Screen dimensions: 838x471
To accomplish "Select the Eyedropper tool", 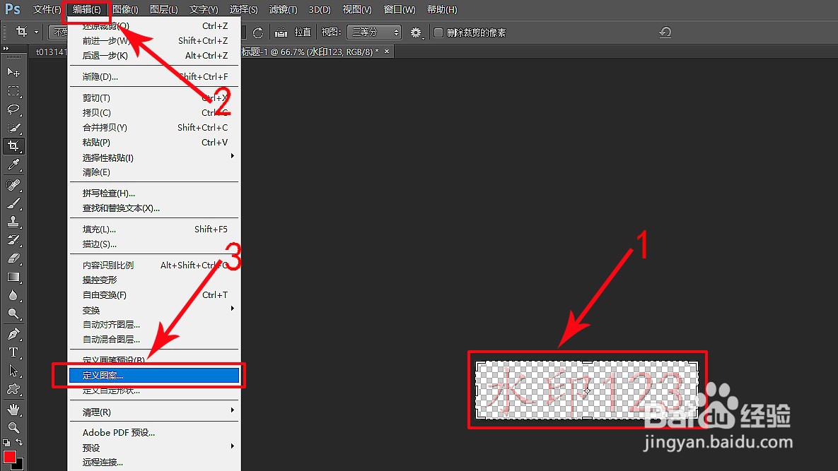I will pyautogui.click(x=13, y=165).
